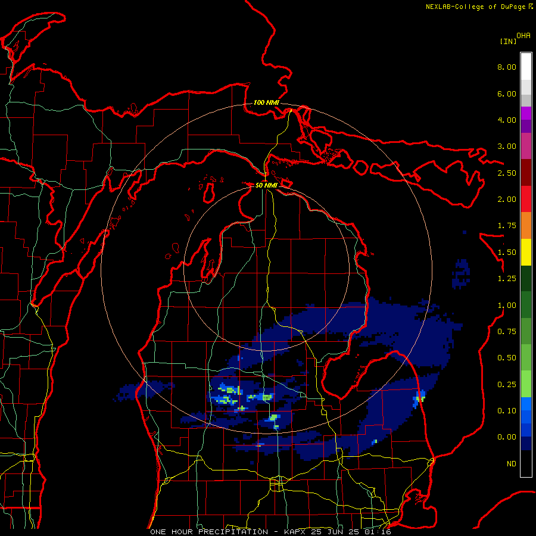Screen dimensions: 536x536
Task: Click the 0.75 legend value
Action: (x=507, y=332)
